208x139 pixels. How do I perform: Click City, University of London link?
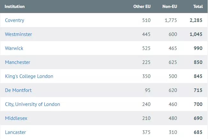(x=33, y=104)
